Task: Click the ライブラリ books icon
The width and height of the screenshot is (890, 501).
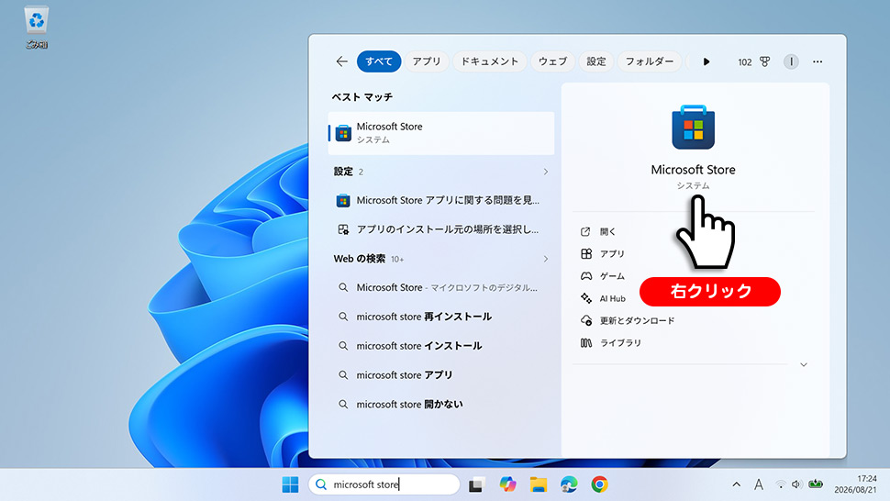Action: tap(585, 342)
